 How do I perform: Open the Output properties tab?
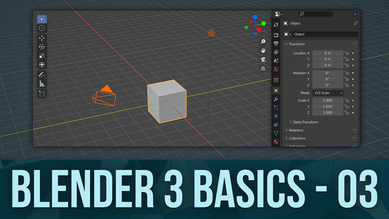tap(276, 44)
